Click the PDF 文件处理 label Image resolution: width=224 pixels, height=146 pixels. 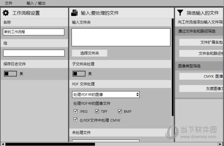click(83, 84)
